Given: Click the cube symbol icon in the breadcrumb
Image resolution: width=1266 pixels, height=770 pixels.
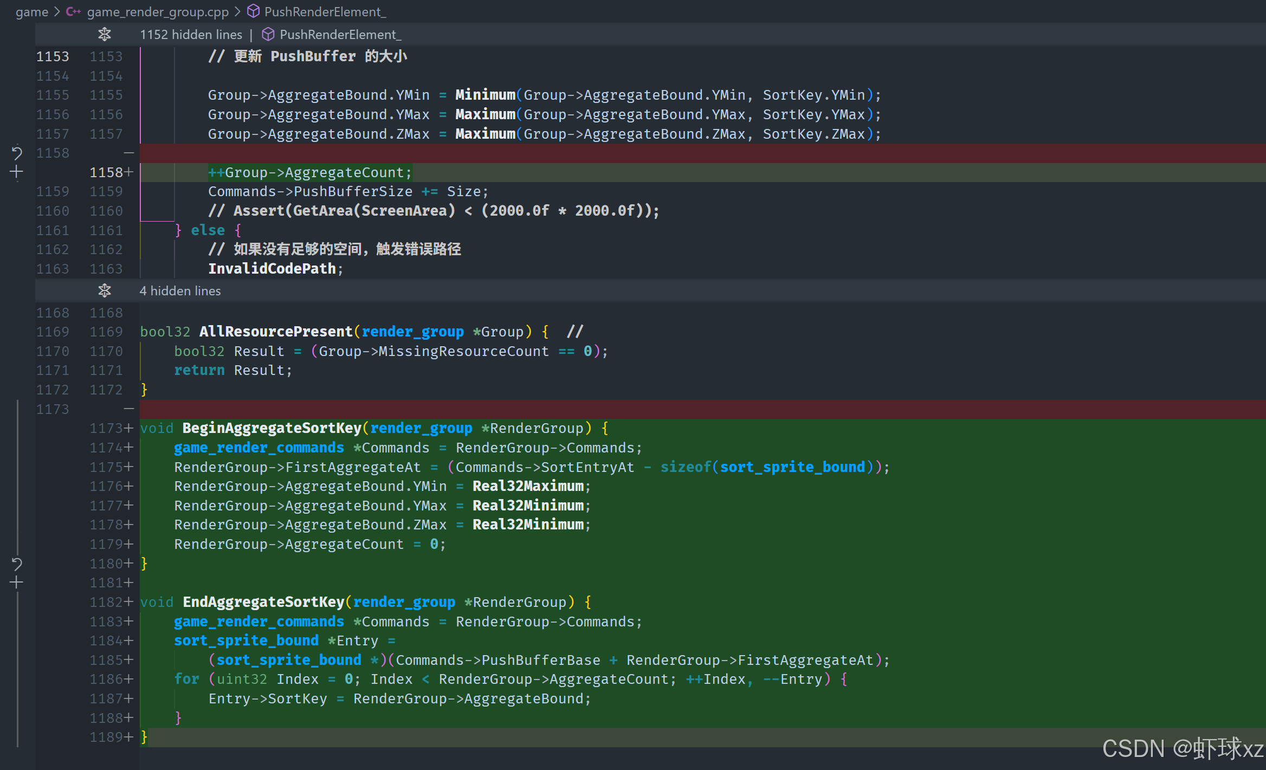Looking at the screenshot, I should pyautogui.click(x=253, y=11).
